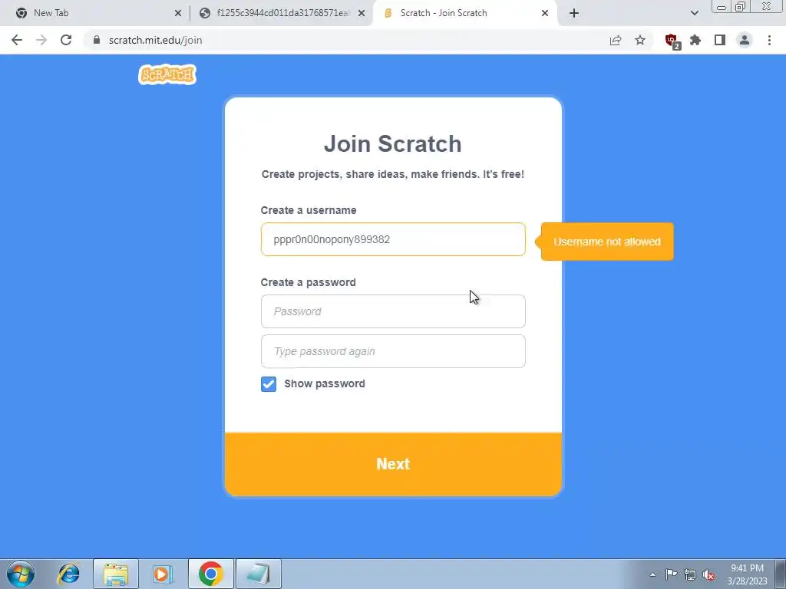Close the Chrome window

[x=767, y=7]
